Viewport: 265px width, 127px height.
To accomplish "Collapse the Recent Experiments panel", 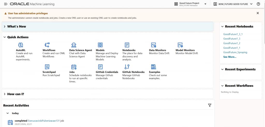I will (222, 69).
